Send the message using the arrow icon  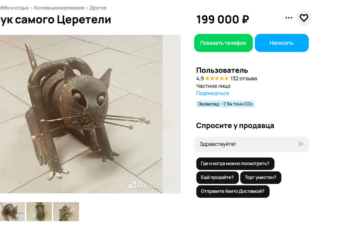(x=301, y=144)
